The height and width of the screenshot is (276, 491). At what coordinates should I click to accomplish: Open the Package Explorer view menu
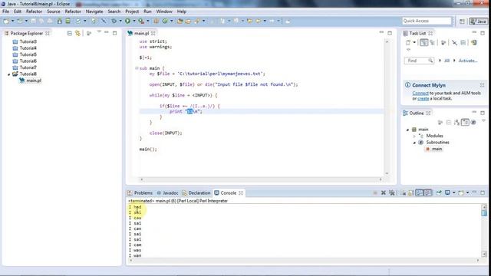[99, 32]
